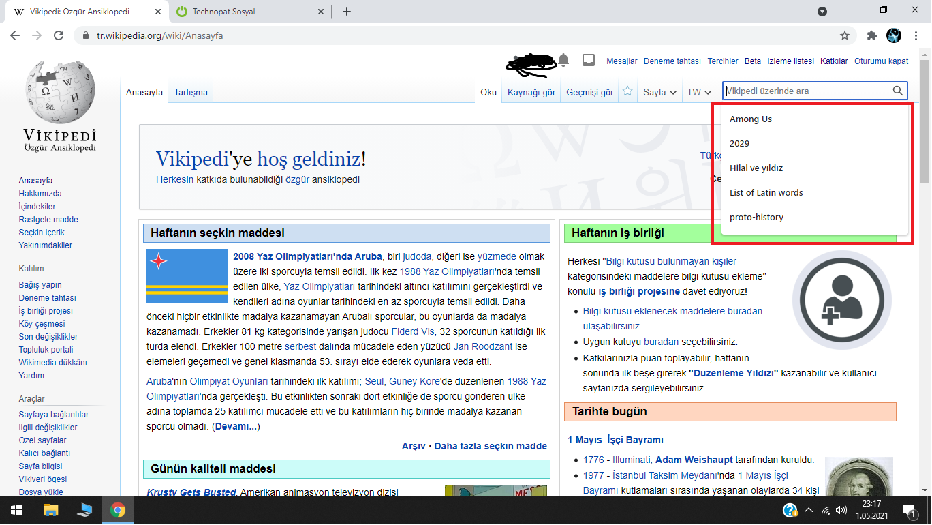Open the Geçmişi gör tab

point(590,93)
